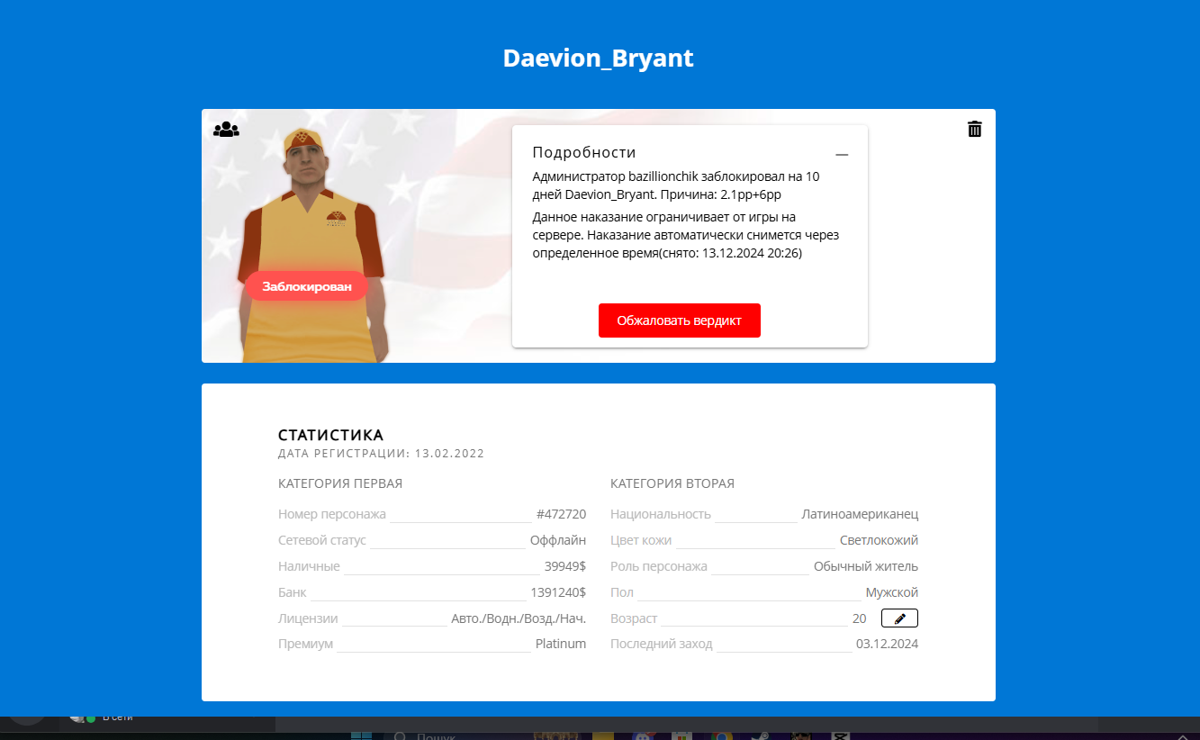Click the red Заблокирован badge

[306, 286]
